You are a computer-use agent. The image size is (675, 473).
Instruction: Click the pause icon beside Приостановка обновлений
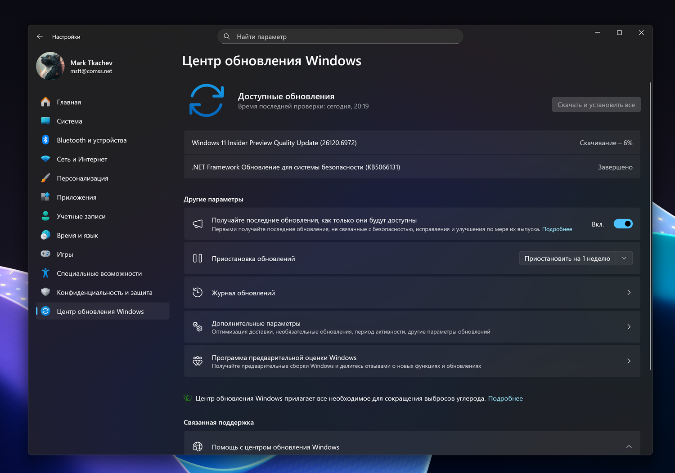coord(198,258)
